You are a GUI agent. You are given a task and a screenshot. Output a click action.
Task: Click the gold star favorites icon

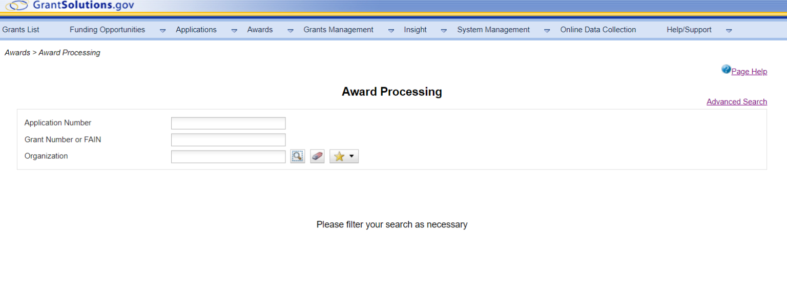pyautogui.click(x=339, y=157)
